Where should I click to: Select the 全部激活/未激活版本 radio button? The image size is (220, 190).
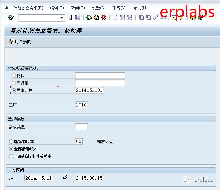[11, 156]
